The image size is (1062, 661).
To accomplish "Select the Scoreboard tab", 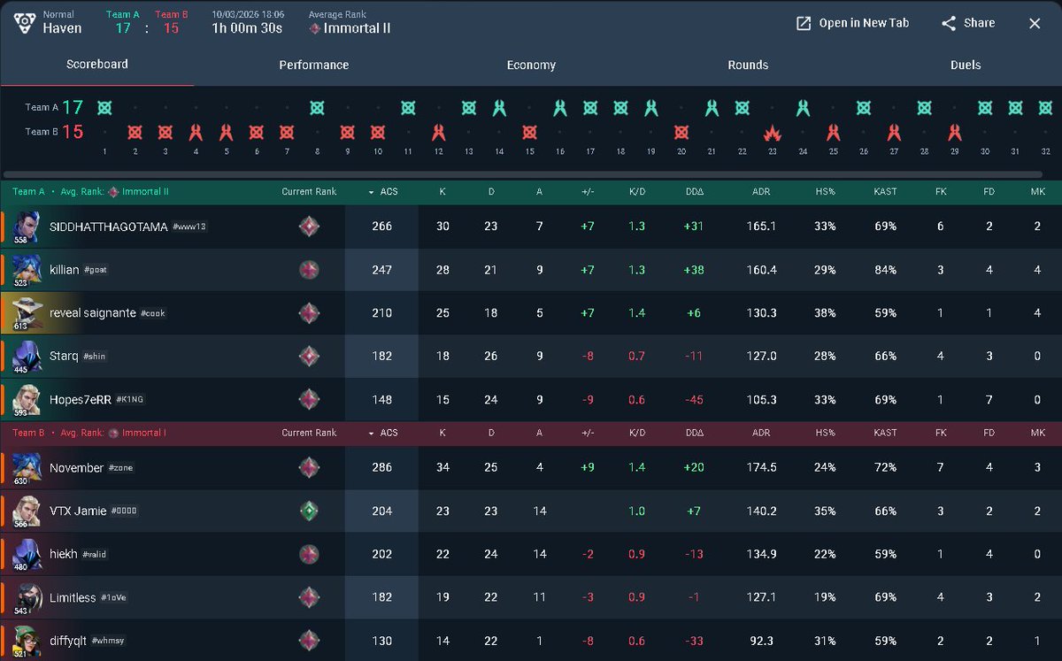I will coord(97,64).
